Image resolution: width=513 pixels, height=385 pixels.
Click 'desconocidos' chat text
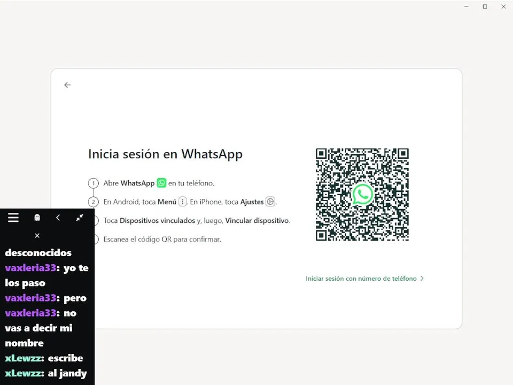point(38,253)
